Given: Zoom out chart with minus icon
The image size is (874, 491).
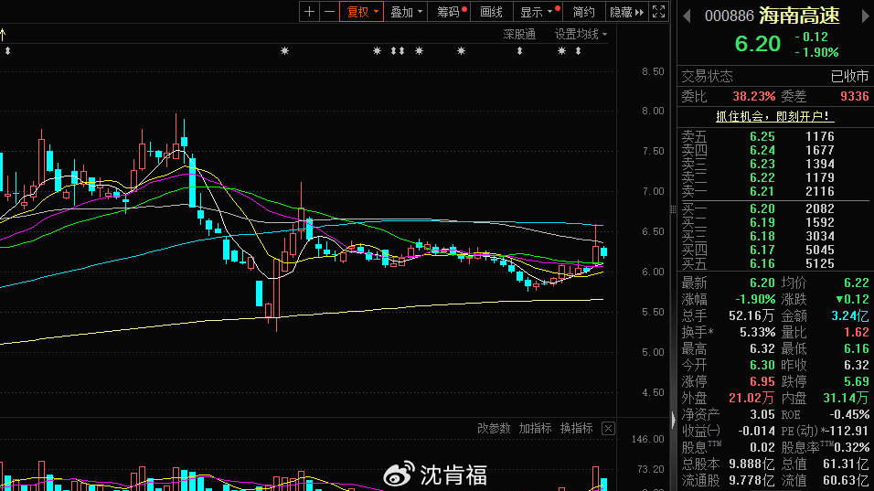Looking at the screenshot, I should (329, 12).
